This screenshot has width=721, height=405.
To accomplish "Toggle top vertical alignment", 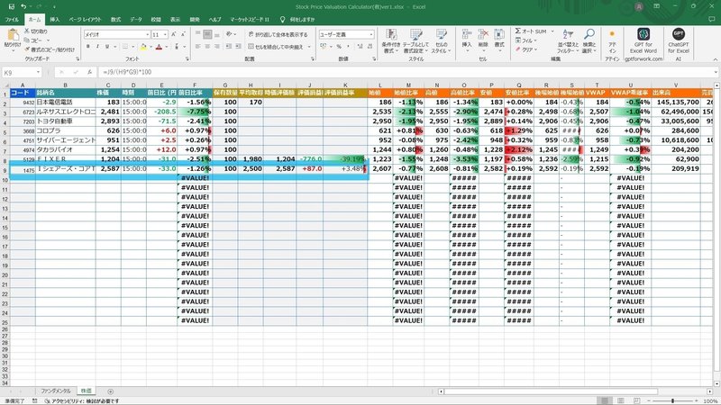I will coord(197,34).
